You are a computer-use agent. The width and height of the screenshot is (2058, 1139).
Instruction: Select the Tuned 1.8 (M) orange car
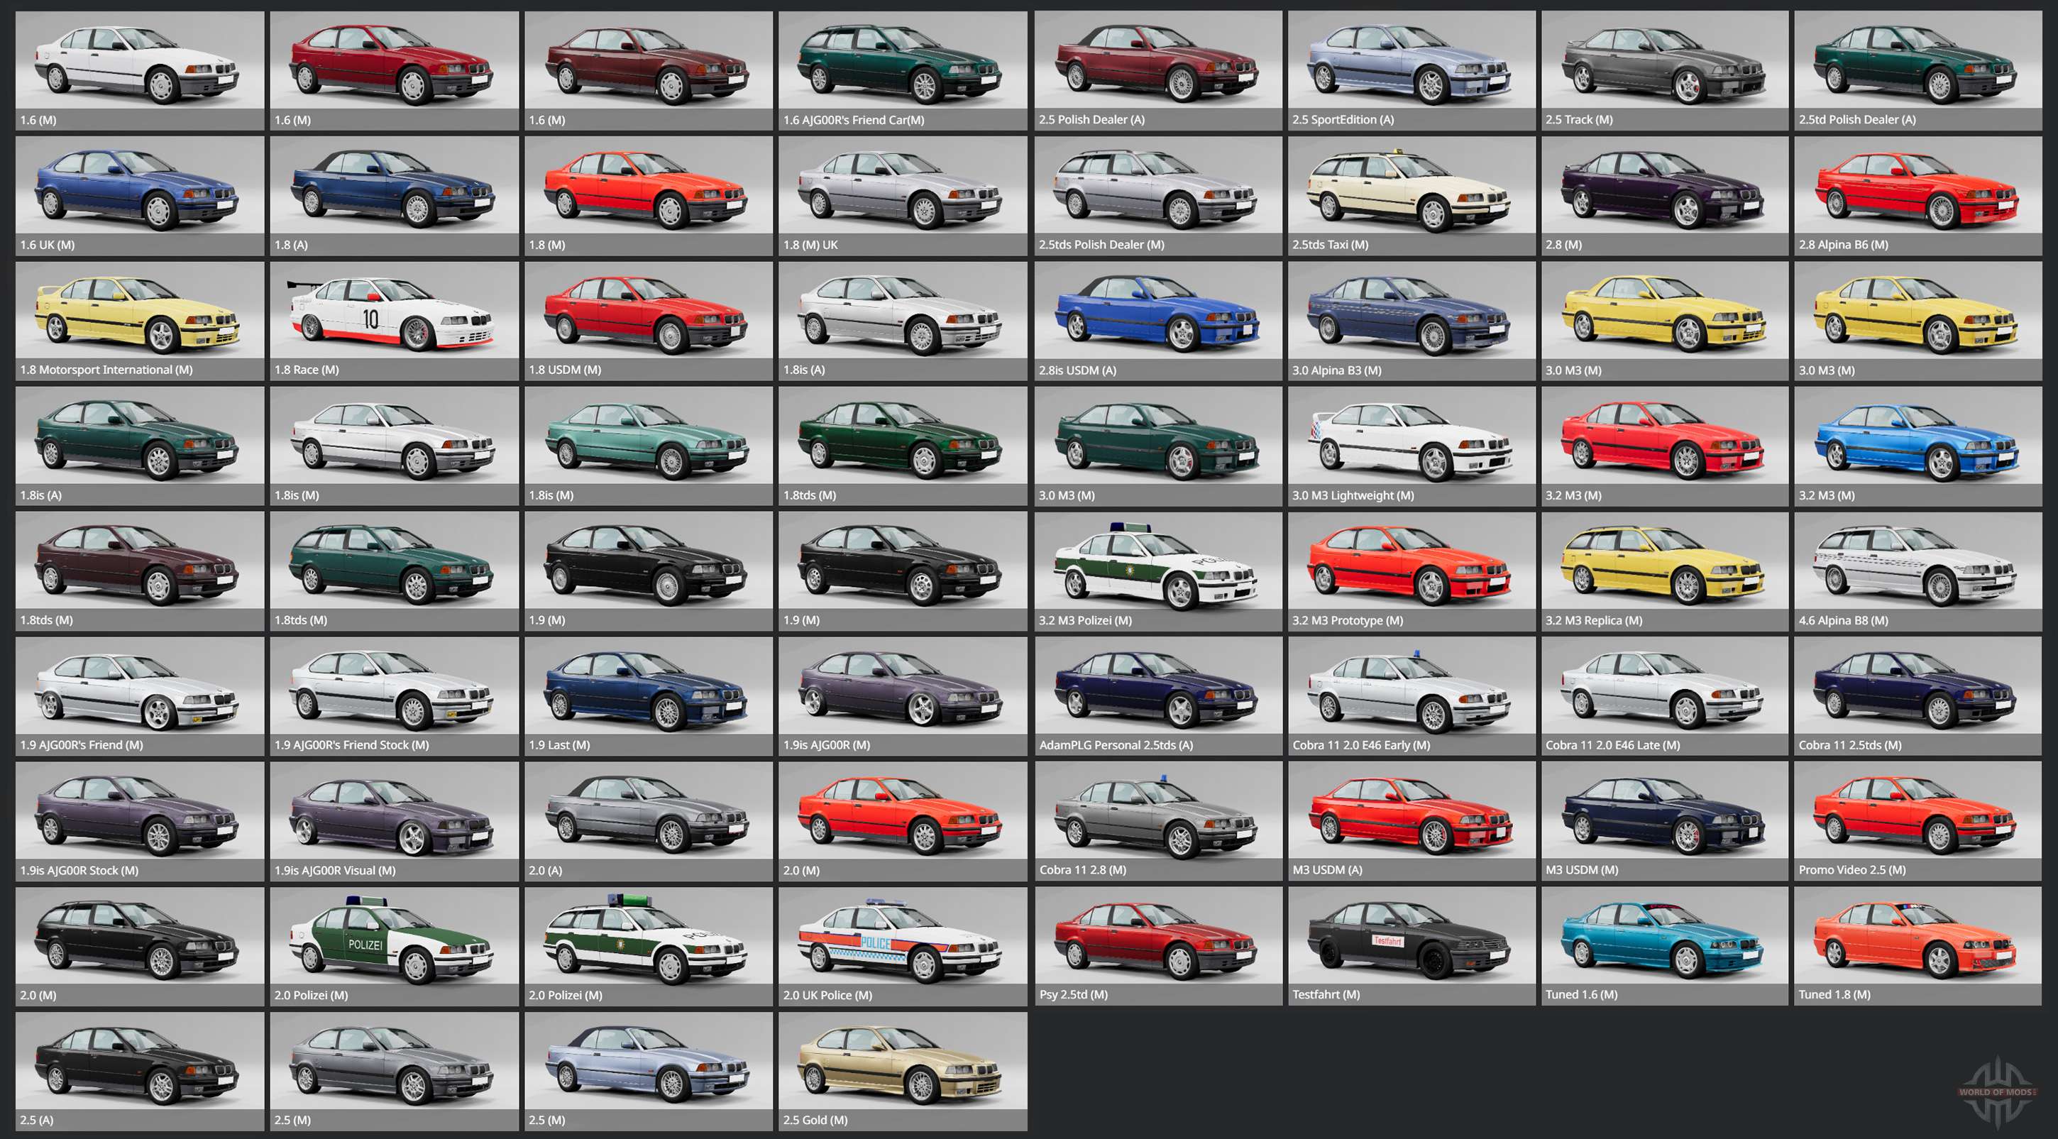coord(1918,947)
